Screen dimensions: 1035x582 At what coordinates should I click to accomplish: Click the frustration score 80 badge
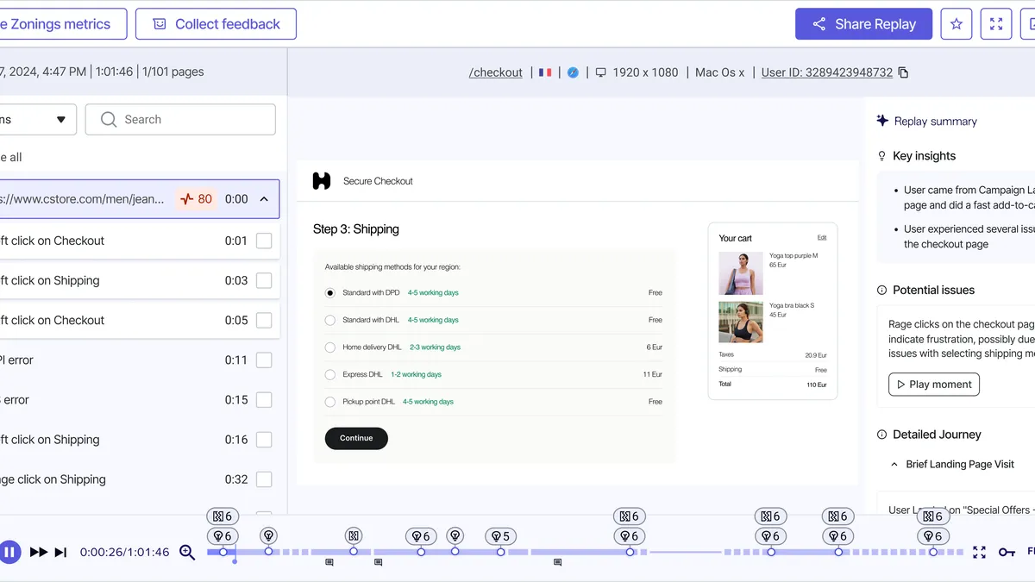(197, 199)
